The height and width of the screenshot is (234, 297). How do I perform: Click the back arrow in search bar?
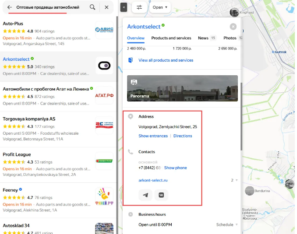tap(10, 7)
